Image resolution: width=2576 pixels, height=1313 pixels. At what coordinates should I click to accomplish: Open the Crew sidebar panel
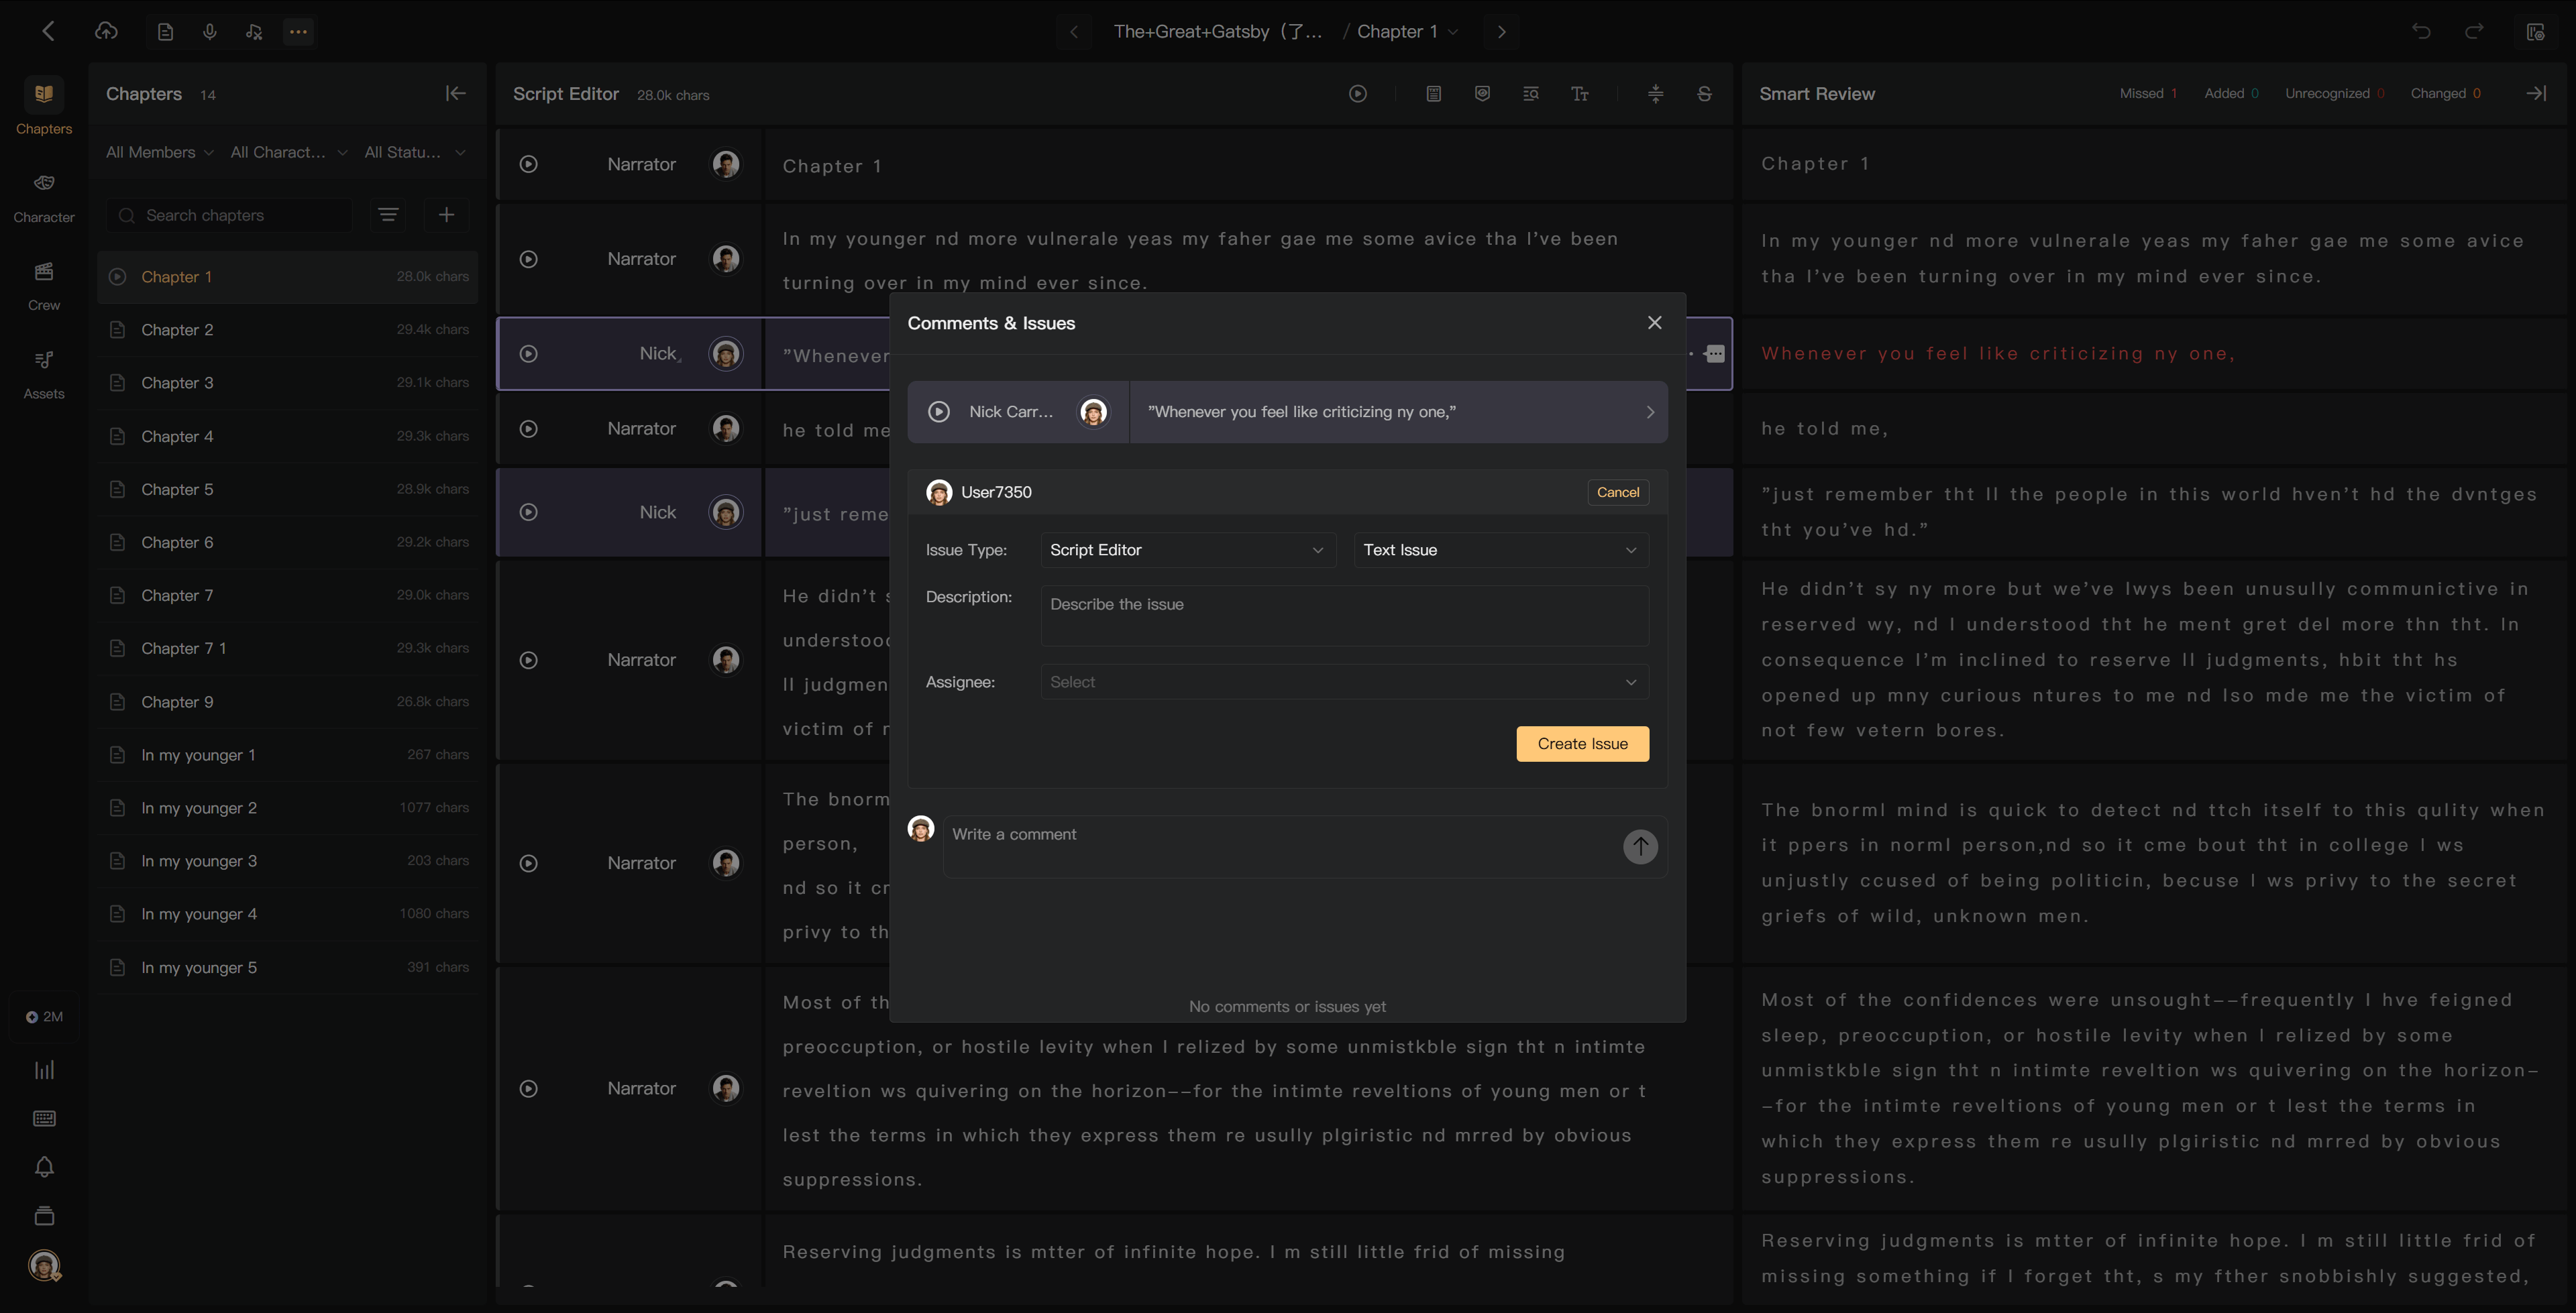point(44,286)
